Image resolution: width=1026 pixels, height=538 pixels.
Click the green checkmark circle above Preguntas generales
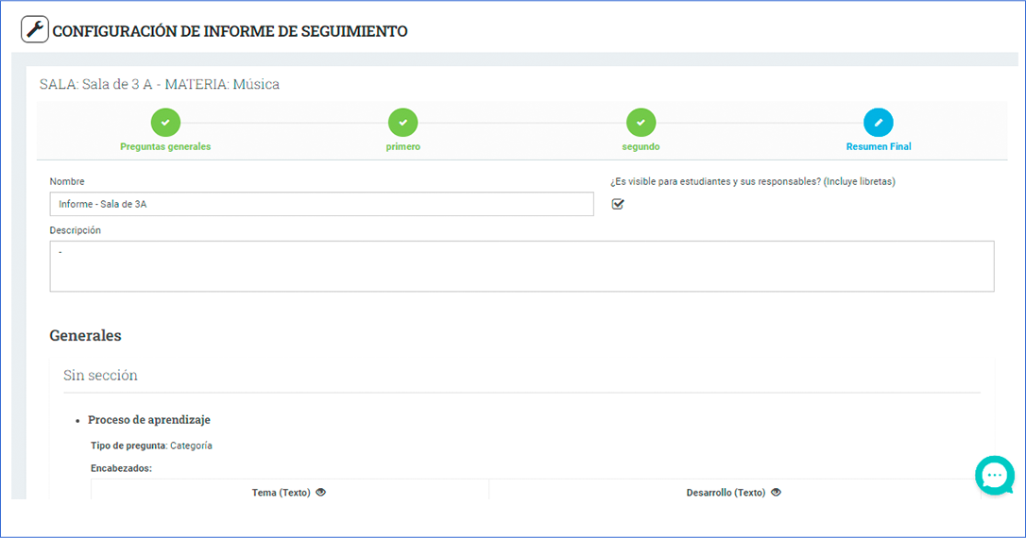coord(165,123)
